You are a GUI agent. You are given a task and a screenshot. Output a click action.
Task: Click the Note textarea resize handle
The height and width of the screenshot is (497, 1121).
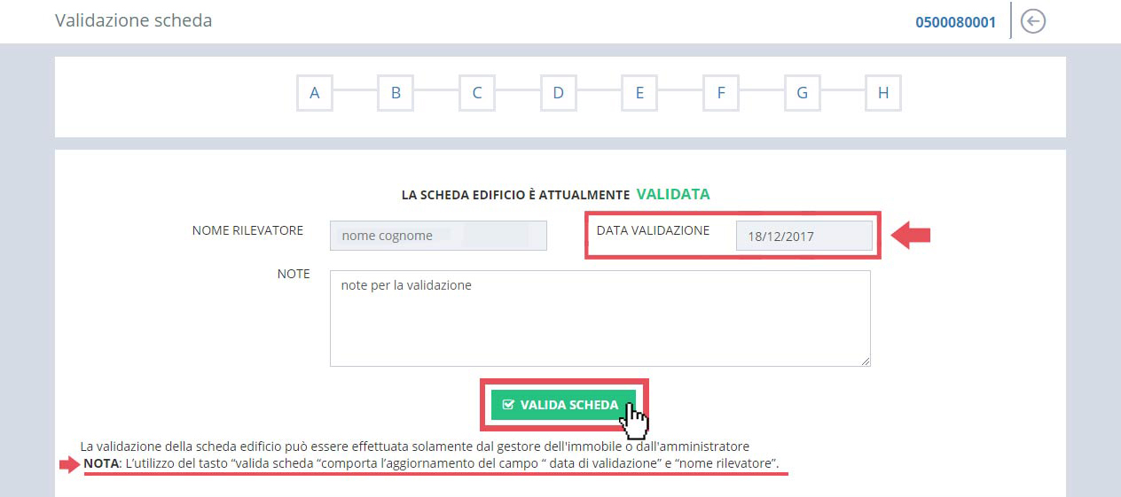point(865,361)
